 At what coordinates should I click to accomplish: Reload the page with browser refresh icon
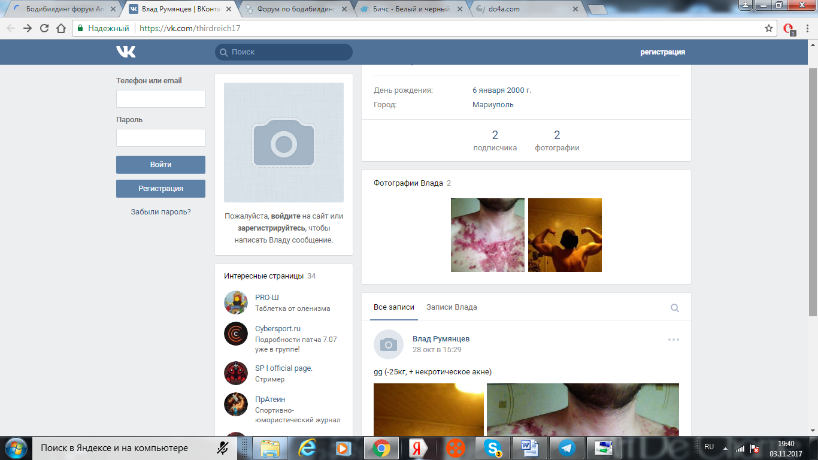pyautogui.click(x=44, y=28)
